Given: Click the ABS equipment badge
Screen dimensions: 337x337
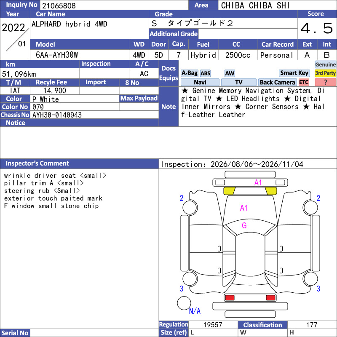Looking at the screenshot, I should [x=205, y=73].
